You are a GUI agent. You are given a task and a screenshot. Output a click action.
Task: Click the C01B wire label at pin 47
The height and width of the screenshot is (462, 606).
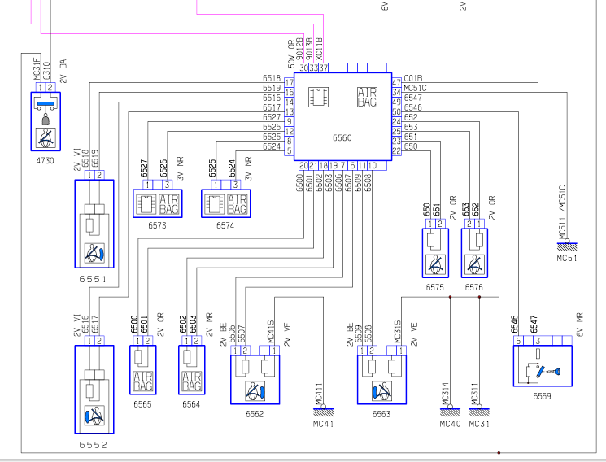tap(413, 78)
